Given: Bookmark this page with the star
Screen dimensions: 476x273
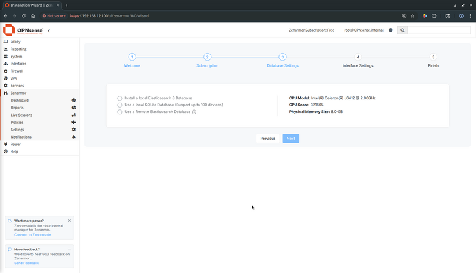Looking at the screenshot, I should (412, 16).
